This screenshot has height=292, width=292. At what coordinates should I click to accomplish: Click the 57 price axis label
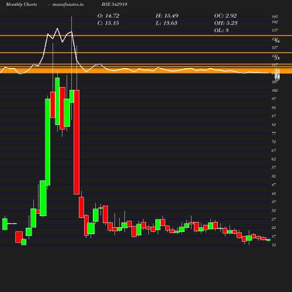(x=274, y=168)
